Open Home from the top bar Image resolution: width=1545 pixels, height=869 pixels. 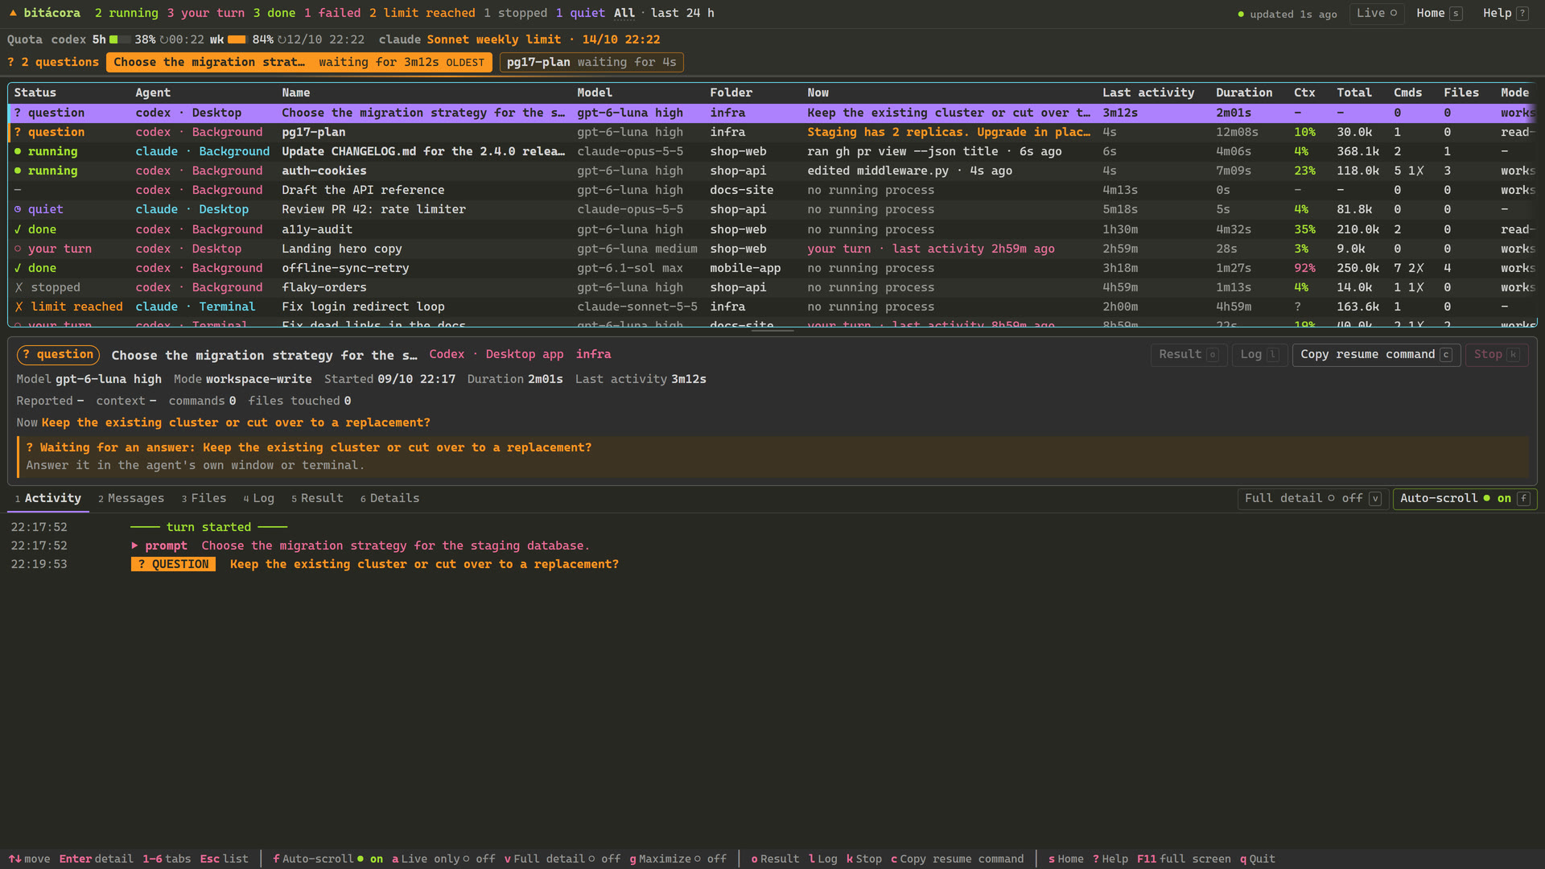tap(1439, 13)
